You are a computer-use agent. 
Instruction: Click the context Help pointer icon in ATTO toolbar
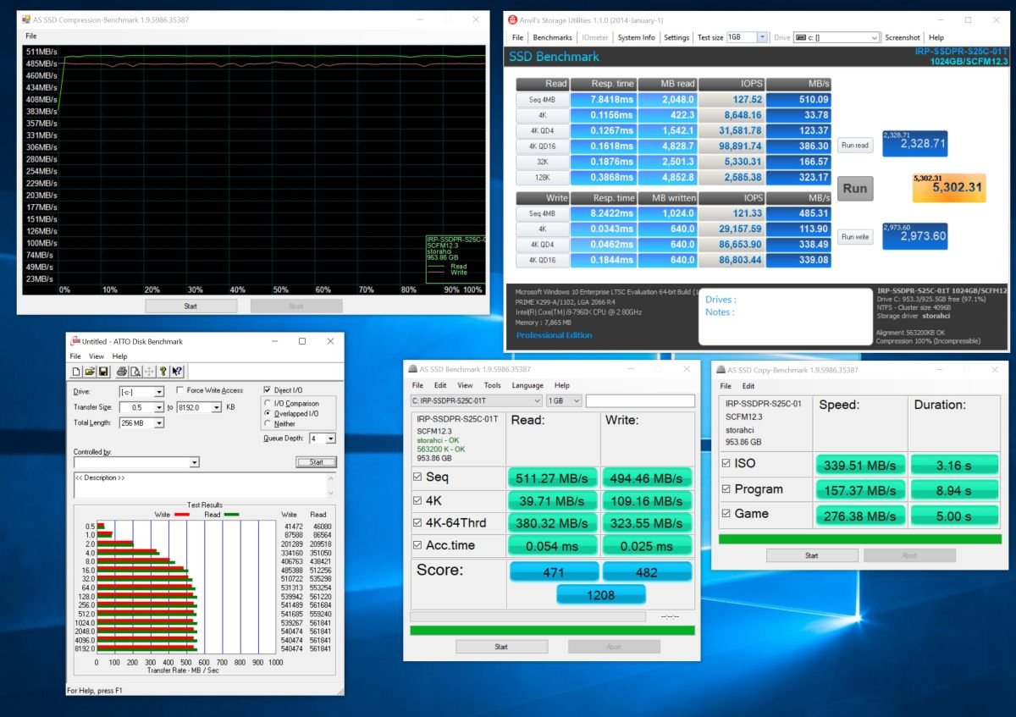coord(177,371)
